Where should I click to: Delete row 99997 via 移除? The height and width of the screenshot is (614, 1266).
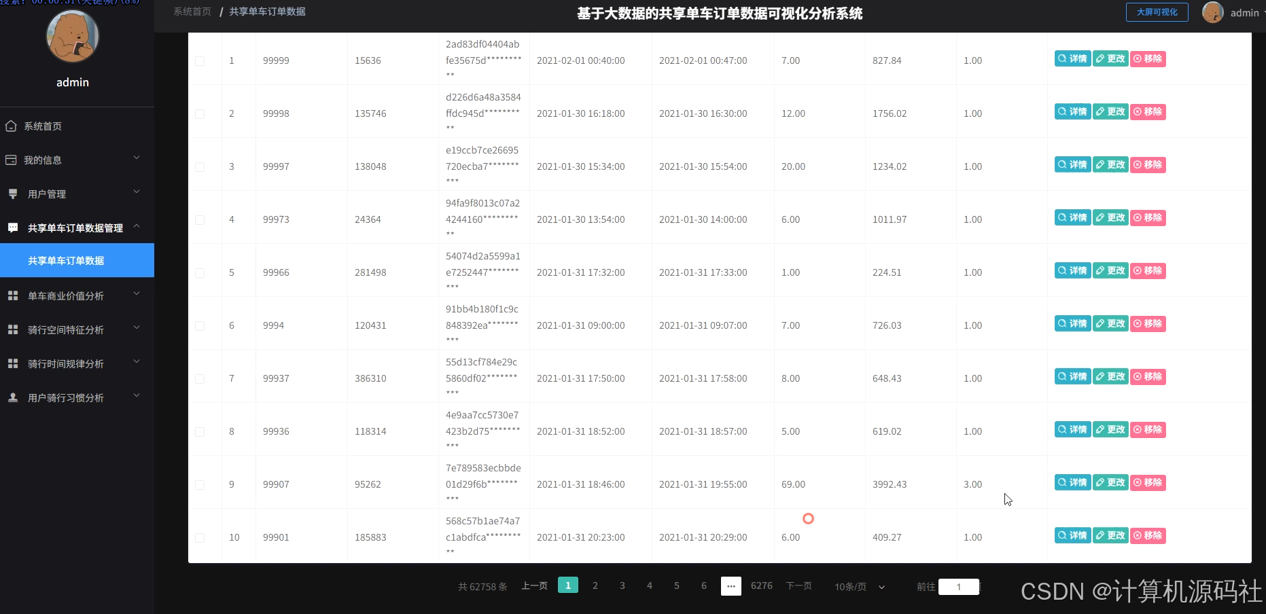click(x=1148, y=165)
